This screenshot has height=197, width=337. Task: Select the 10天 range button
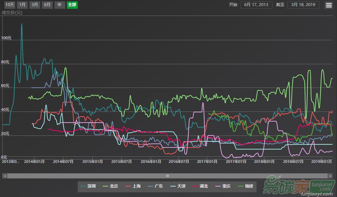[9, 5]
